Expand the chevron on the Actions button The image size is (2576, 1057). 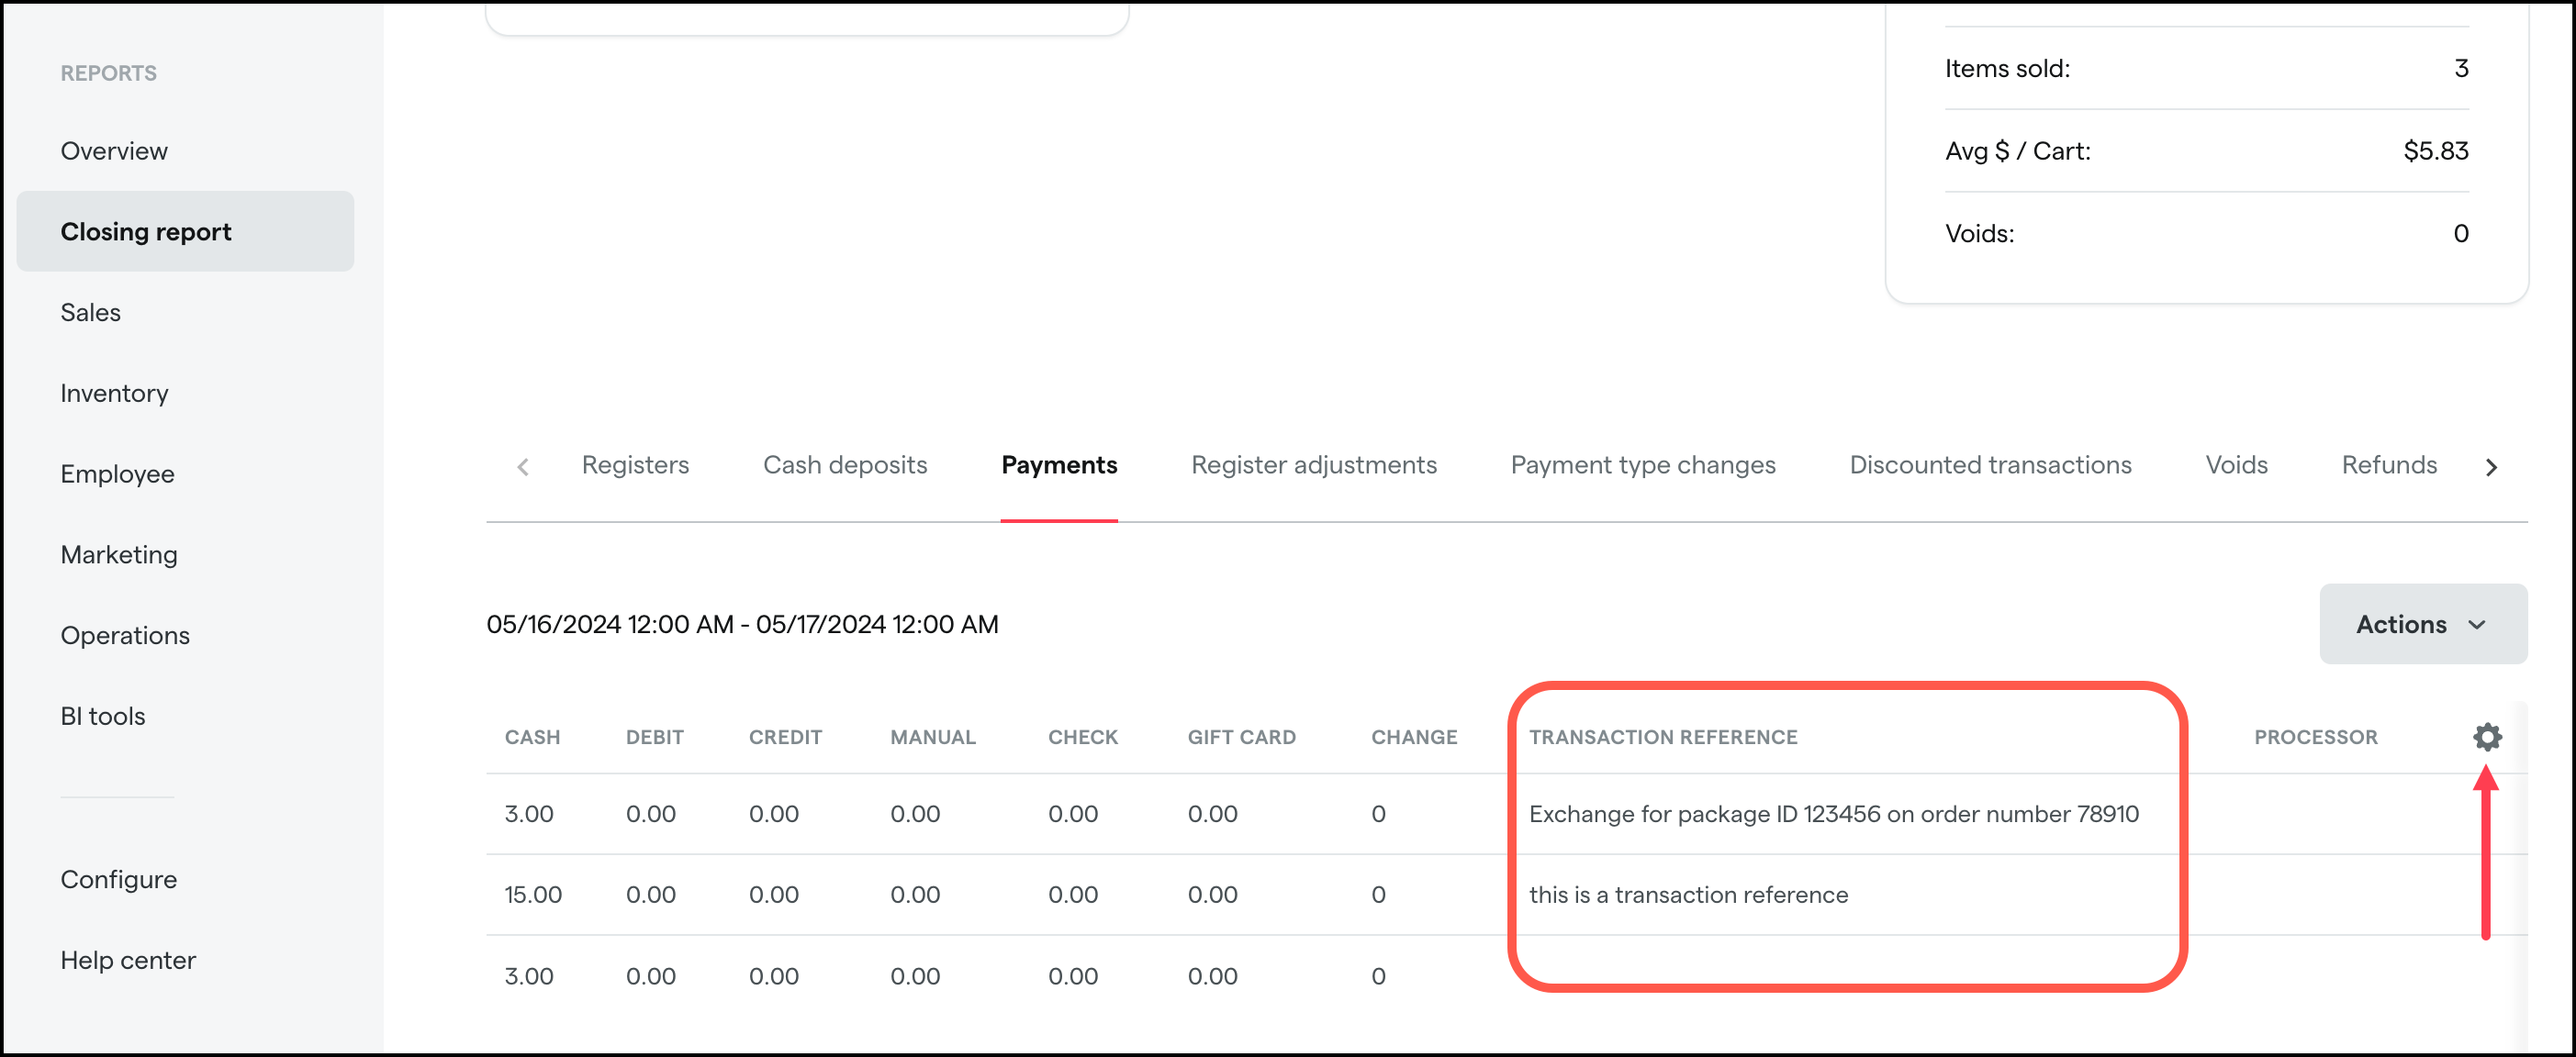click(x=2478, y=626)
